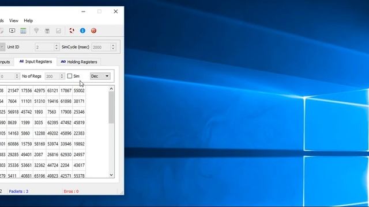Select register cell with value 7604
This screenshot has height=207, width=369.
(13, 101)
